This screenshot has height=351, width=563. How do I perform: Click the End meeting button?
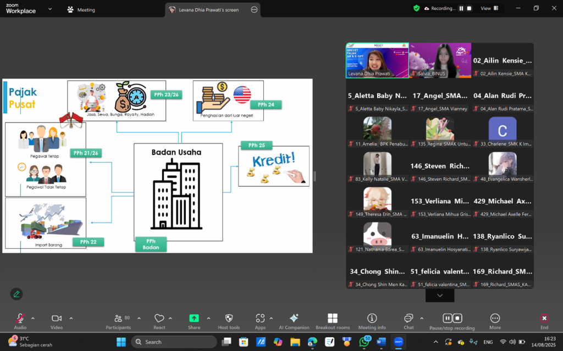click(544, 321)
